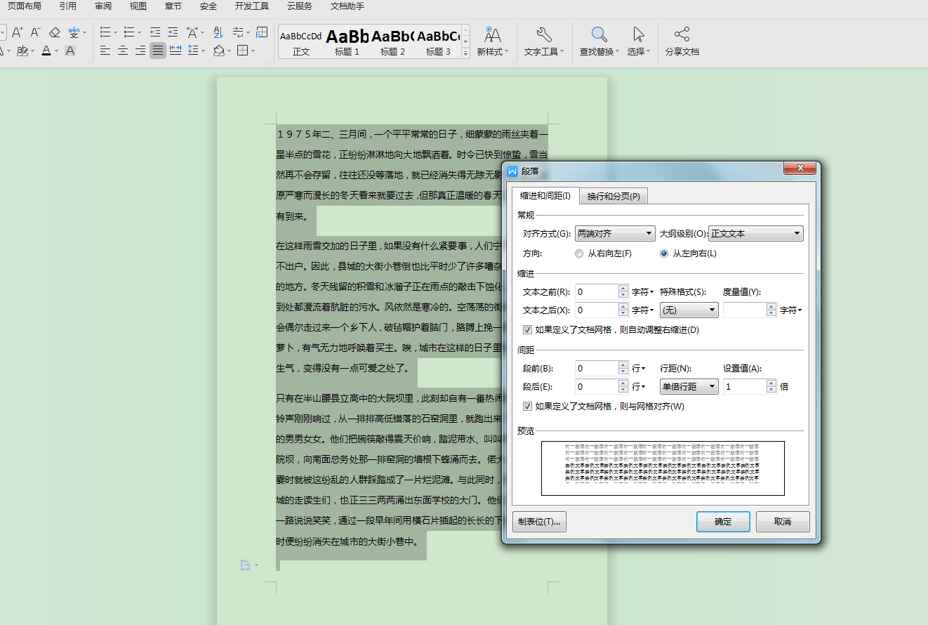The image size is (928, 625).
Task: Apply the 标题 1 style
Action: 347,42
